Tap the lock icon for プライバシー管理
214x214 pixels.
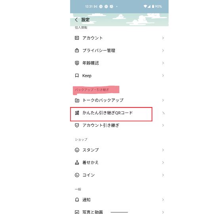point(77,50)
